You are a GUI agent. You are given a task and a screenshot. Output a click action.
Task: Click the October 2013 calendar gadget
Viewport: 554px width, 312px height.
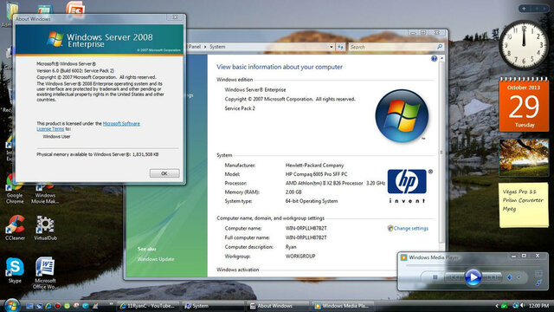click(x=524, y=104)
